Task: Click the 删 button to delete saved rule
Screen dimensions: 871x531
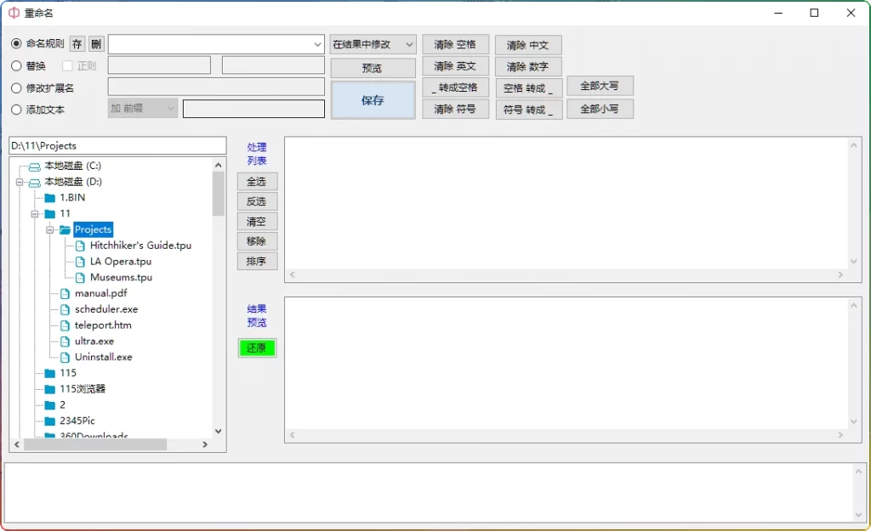Action: click(x=95, y=43)
